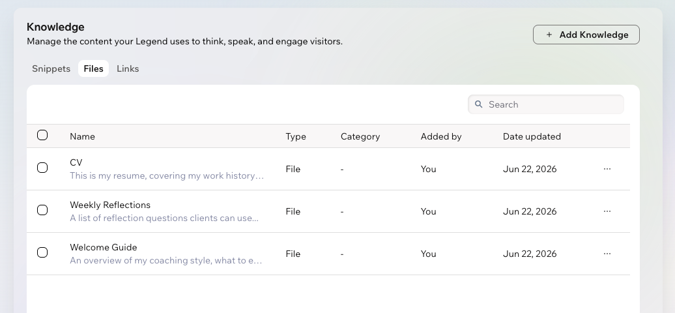The width and height of the screenshot is (675, 313).
Task: Select the Files tab
Action: pyautogui.click(x=93, y=68)
